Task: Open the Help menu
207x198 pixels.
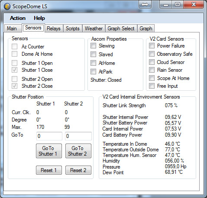Action: coord(39,18)
